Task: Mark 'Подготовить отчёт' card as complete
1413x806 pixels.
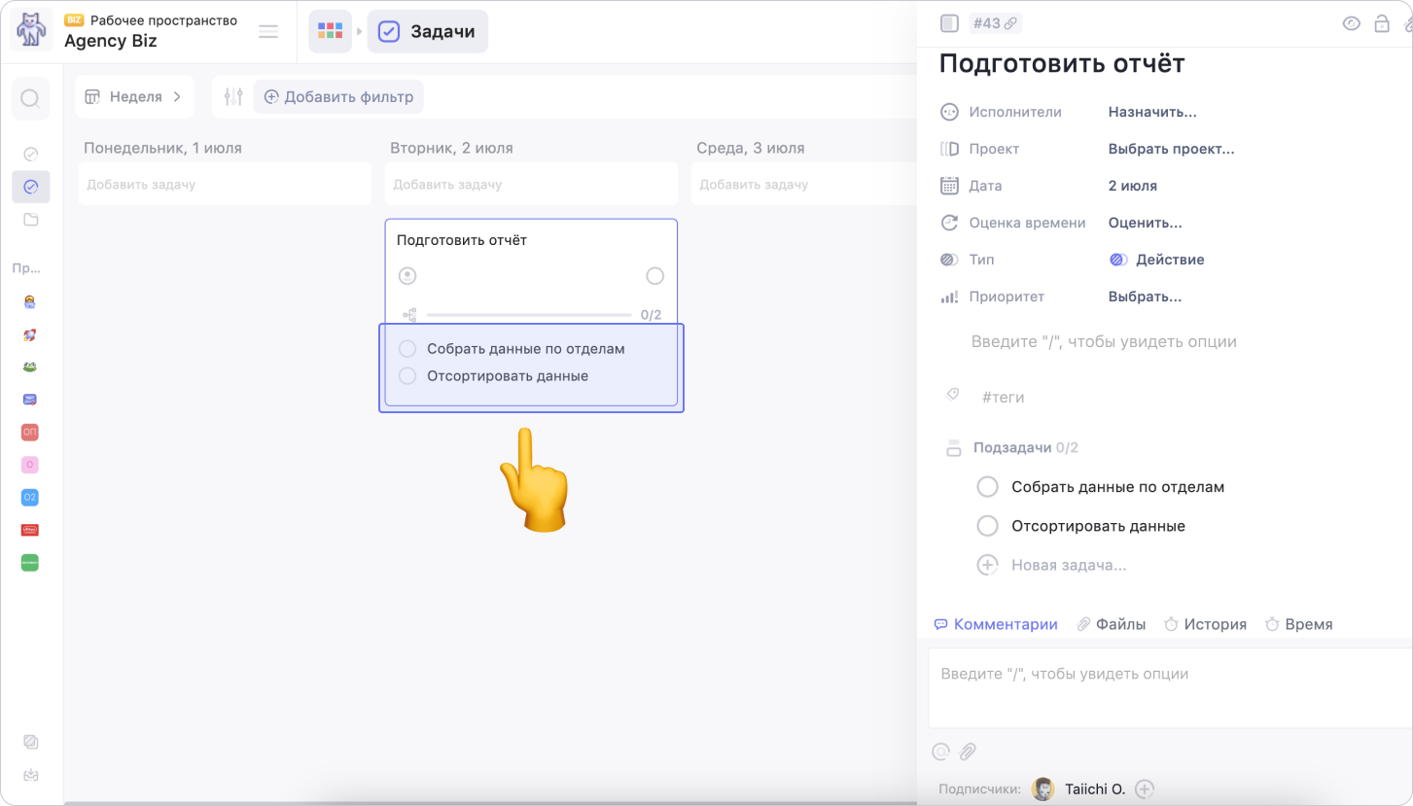Action: (x=654, y=276)
